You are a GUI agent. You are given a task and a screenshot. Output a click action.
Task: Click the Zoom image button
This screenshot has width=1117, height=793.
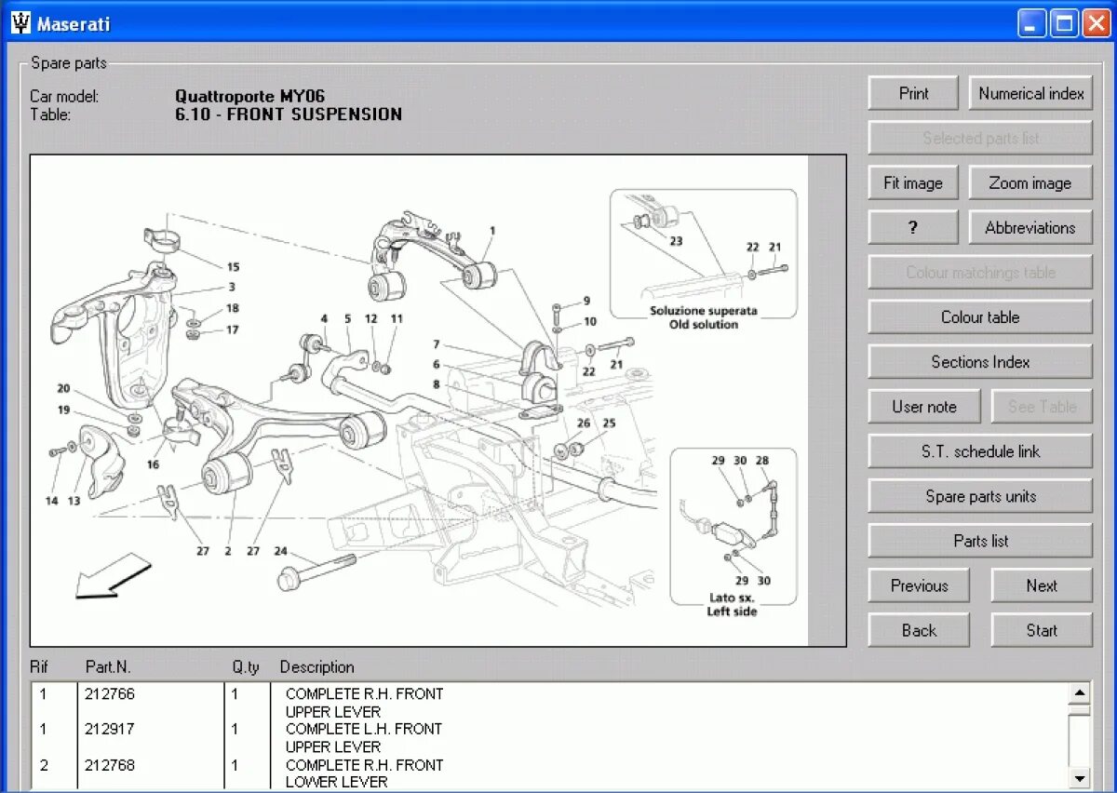tap(1030, 183)
